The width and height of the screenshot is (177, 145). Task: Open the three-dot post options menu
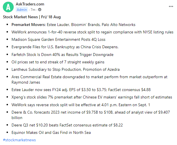(x=171, y=6)
